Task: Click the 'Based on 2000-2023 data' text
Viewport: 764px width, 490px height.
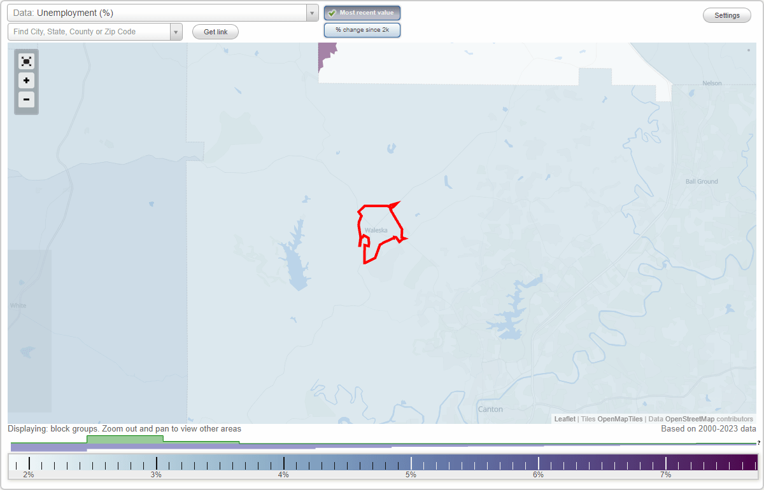Action: pyautogui.click(x=709, y=429)
